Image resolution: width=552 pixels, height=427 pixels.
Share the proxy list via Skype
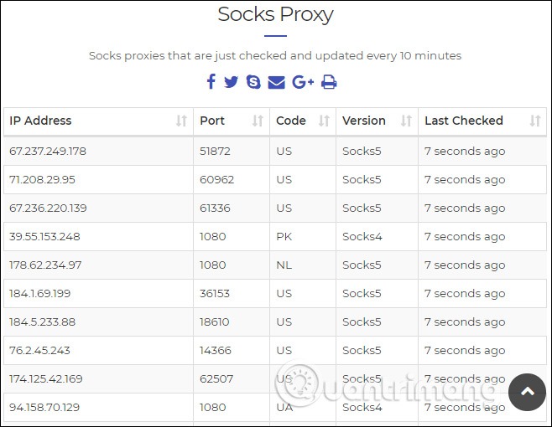(x=253, y=82)
